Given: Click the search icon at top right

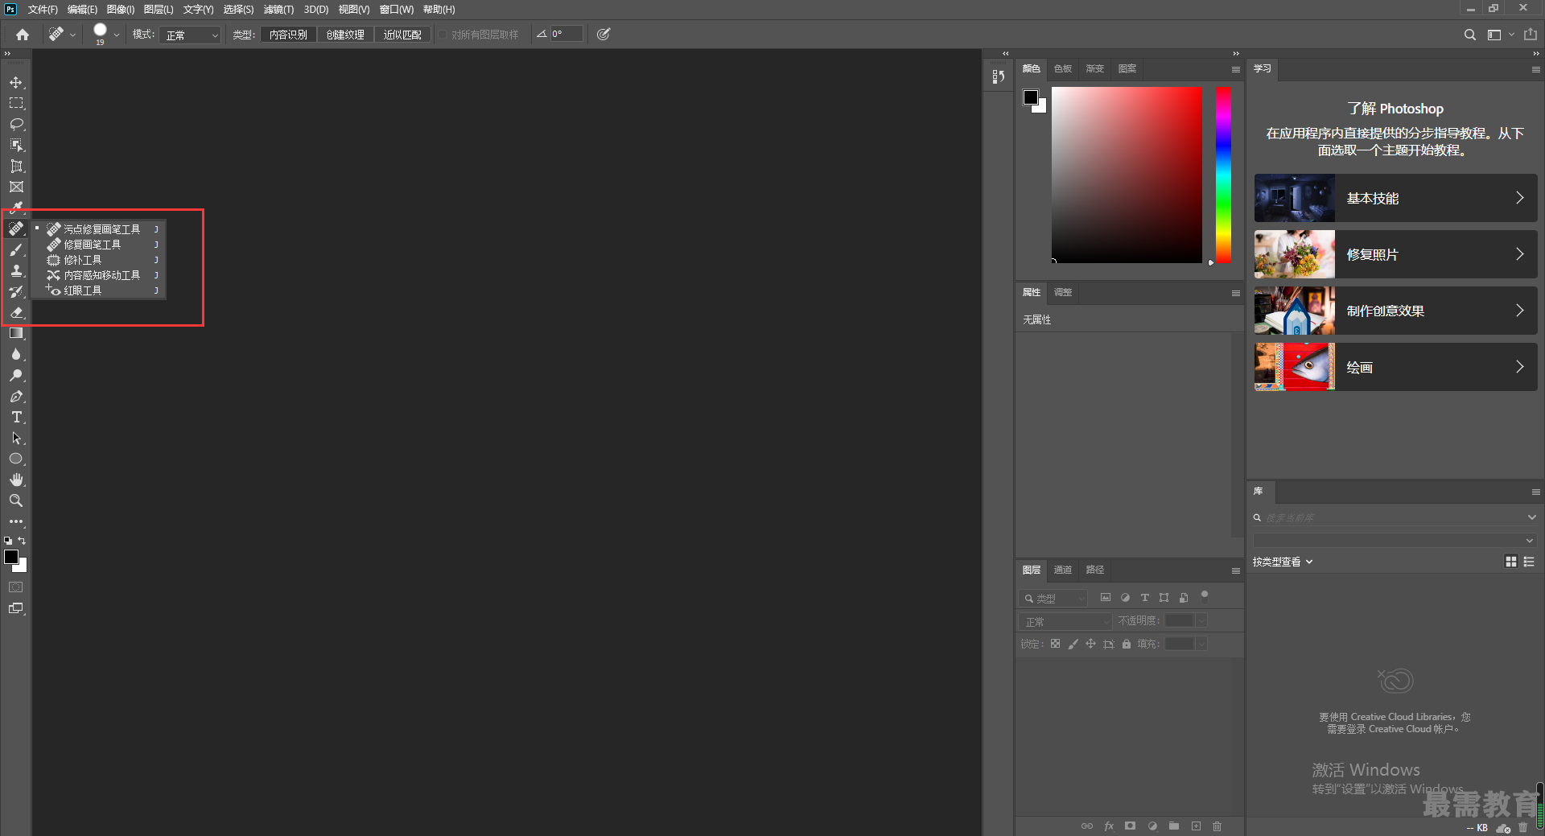Looking at the screenshot, I should coord(1469,35).
